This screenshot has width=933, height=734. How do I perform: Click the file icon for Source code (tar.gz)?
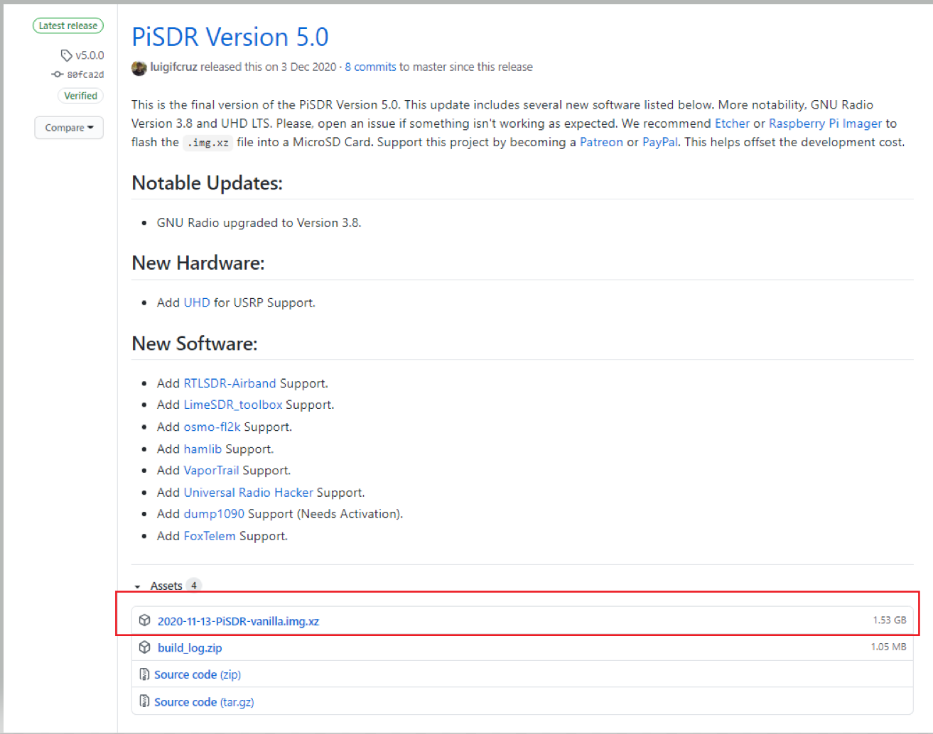point(144,701)
